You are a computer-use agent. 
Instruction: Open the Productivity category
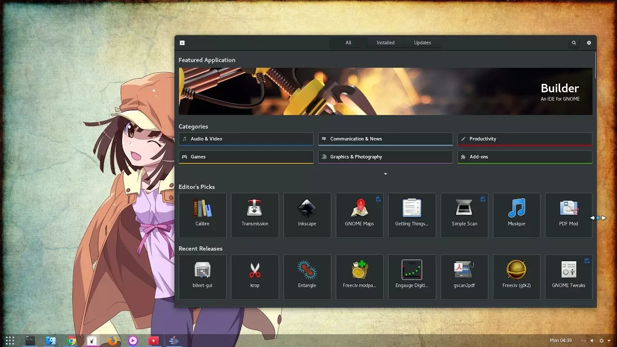[525, 139]
